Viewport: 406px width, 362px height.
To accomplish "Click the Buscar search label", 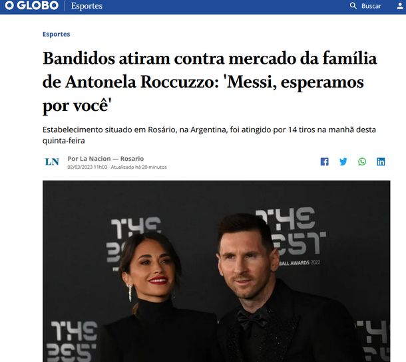I will click(x=371, y=6).
